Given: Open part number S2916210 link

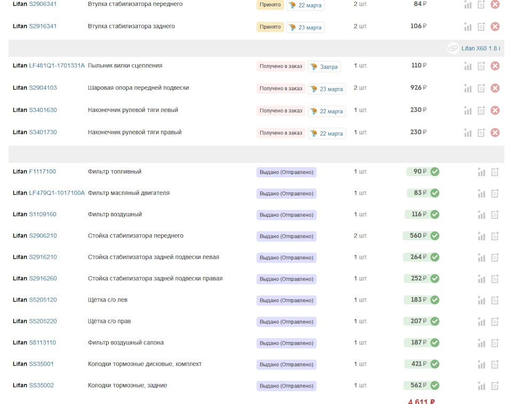Looking at the screenshot, I should [x=43, y=257].
